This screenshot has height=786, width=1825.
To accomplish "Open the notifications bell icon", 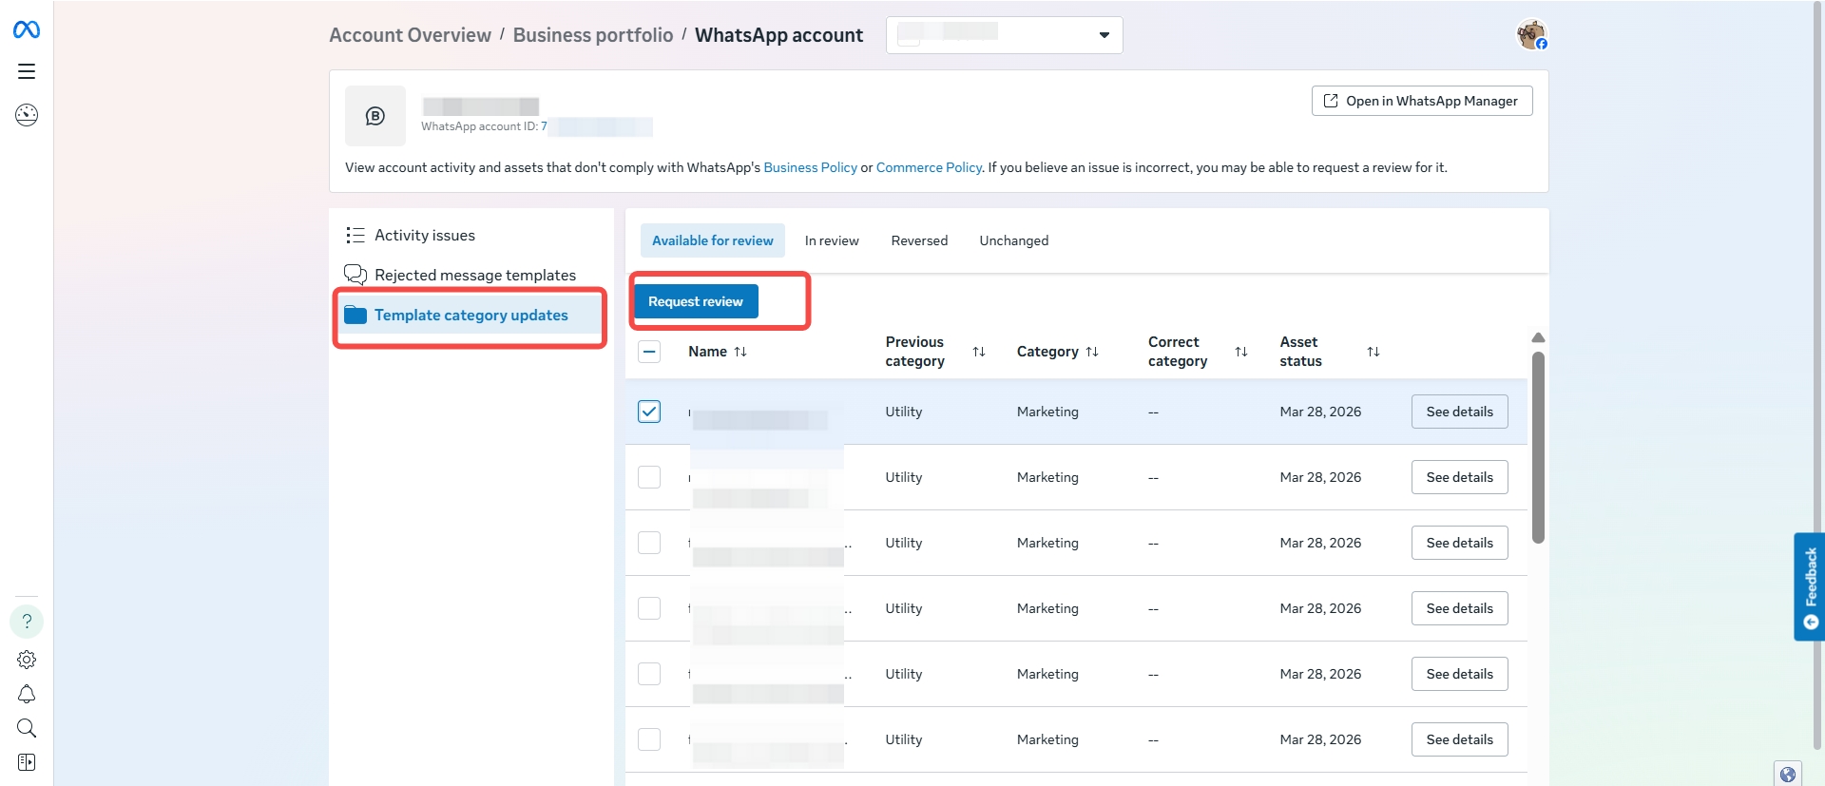I will point(27,694).
